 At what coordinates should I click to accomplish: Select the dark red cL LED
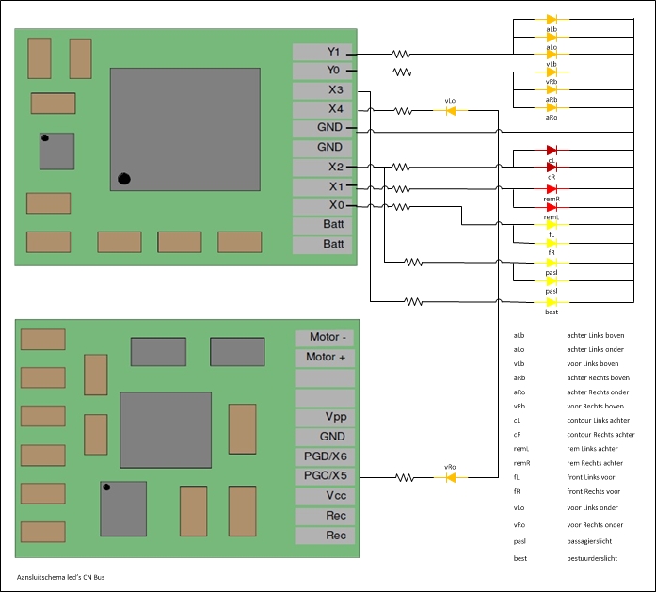pos(552,151)
